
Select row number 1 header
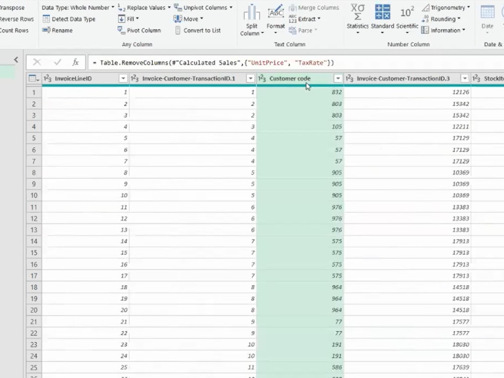(x=34, y=92)
